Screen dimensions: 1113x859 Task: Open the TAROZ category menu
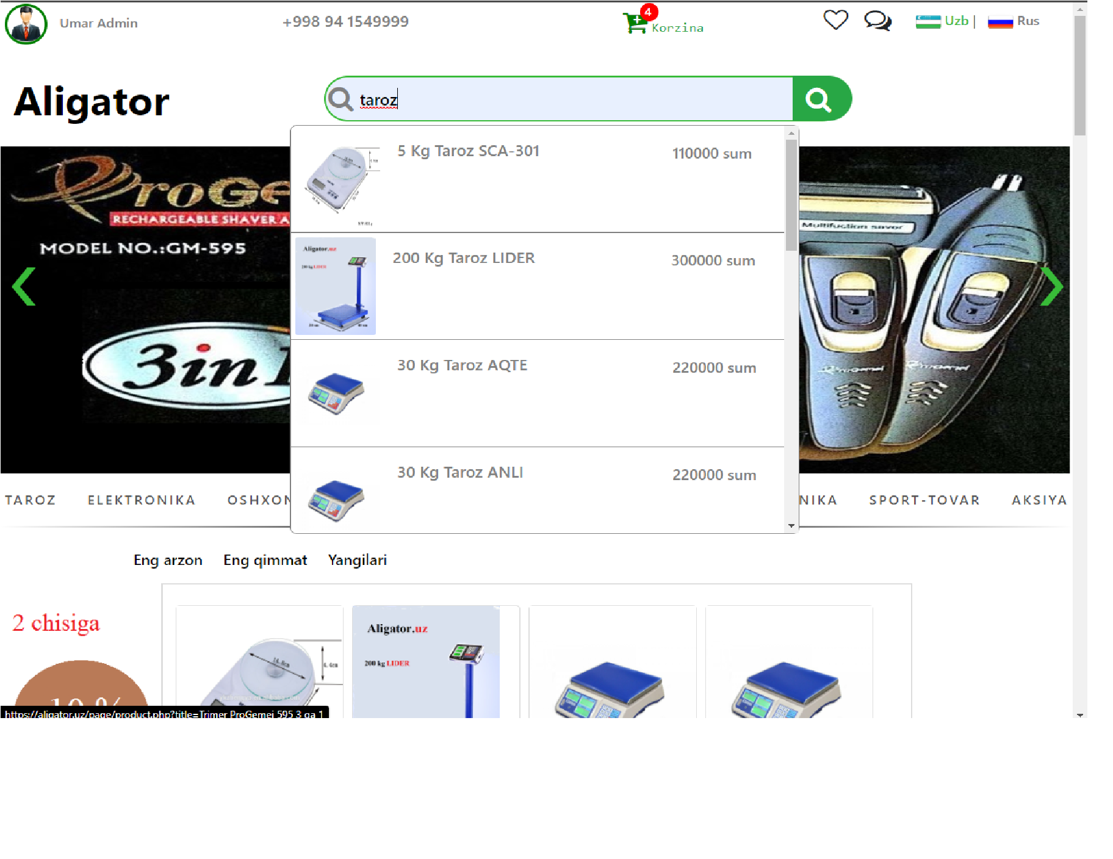[x=31, y=500]
